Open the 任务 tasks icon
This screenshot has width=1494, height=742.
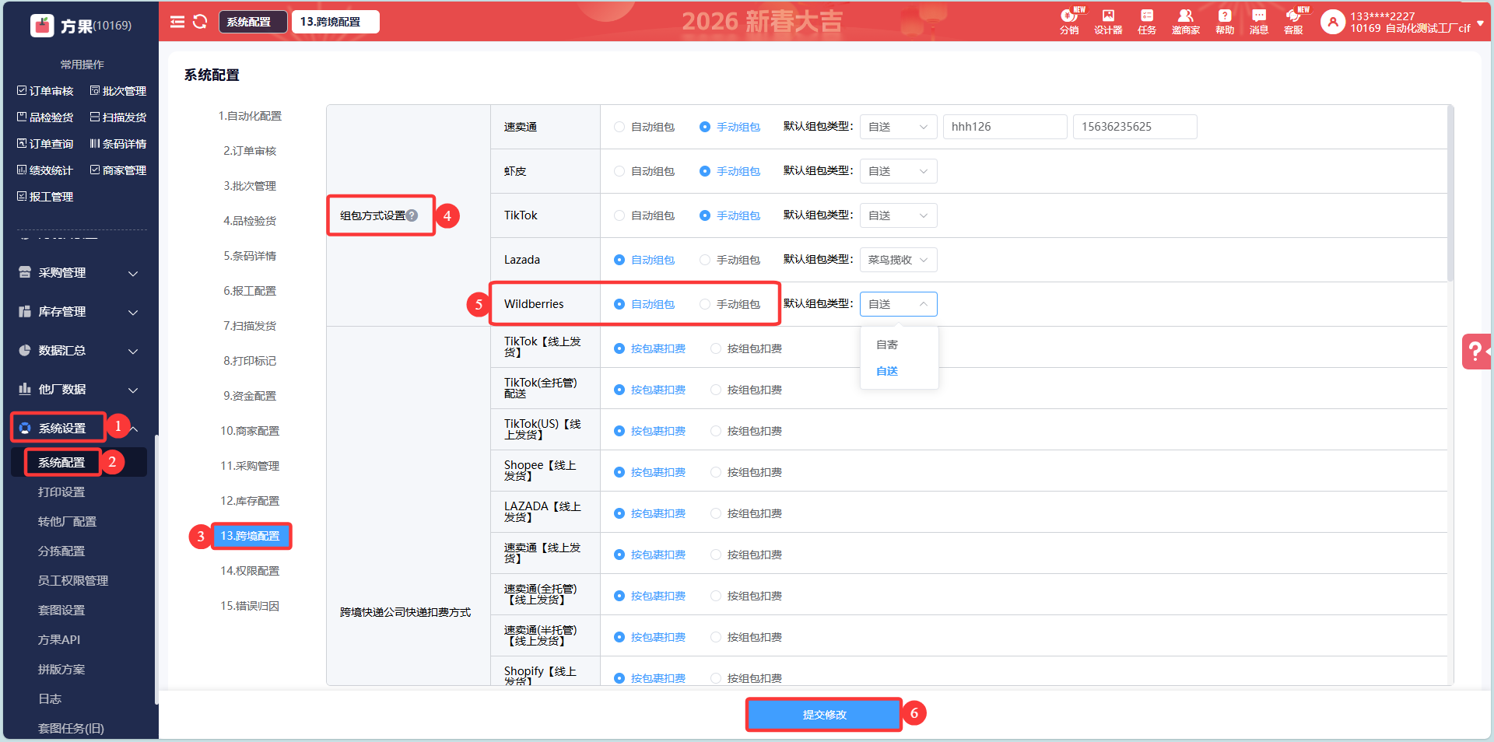[x=1147, y=21]
